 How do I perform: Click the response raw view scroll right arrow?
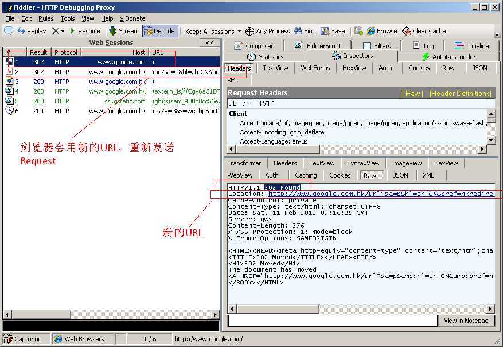click(x=490, y=309)
